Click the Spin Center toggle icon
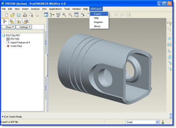Screen dimensions: 176x128 click(52, 15)
